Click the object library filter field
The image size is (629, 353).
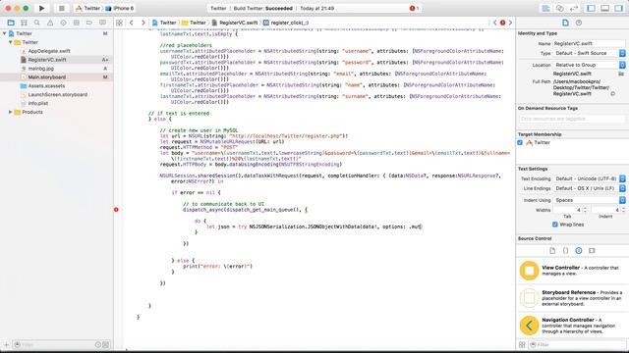(x=578, y=344)
